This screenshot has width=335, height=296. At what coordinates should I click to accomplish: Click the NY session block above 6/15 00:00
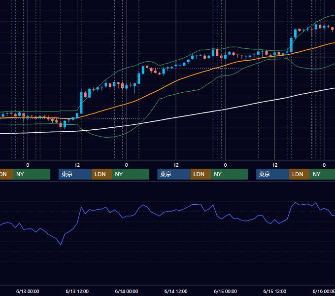tap(230, 174)
